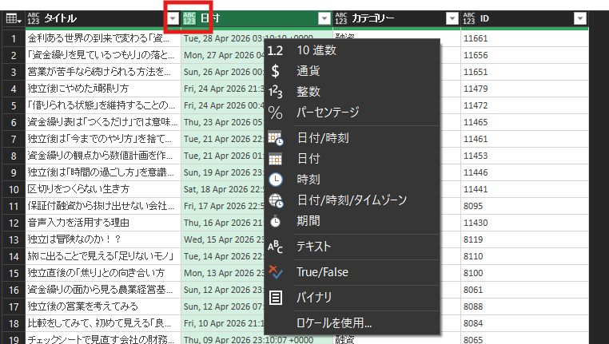Select row number 10 header
The width and height of the screenshot is (609, 344).
(x=13, y=189)
